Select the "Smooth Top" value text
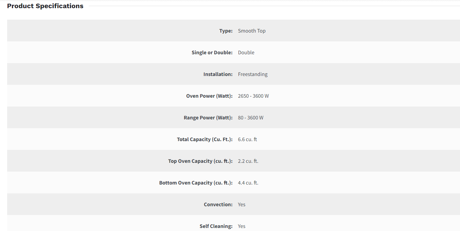Screen dimensions: 460x231 (x=252, y=31)
